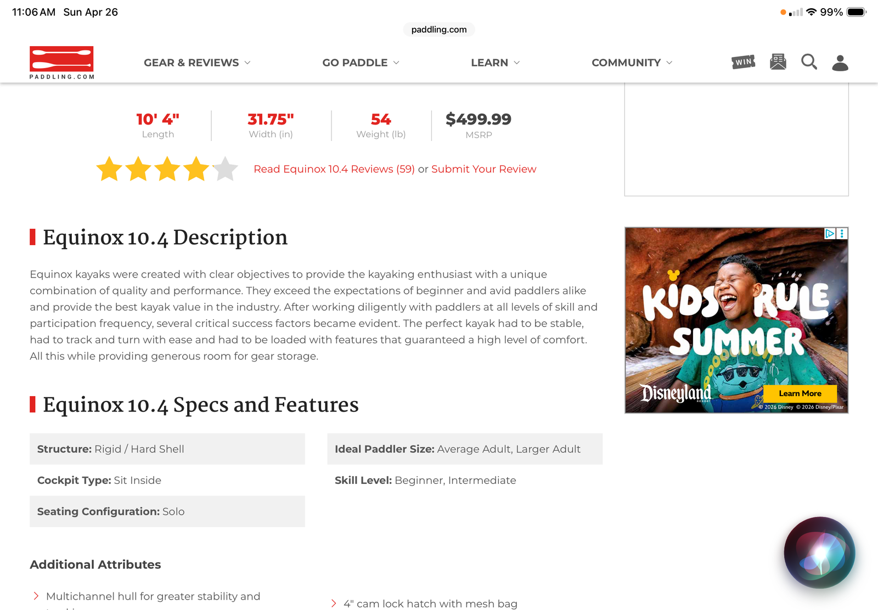The width and height of the screenshot is (878, 610).
Task: Open the WIN ticket icon
Action: click(x=743, y=62)
